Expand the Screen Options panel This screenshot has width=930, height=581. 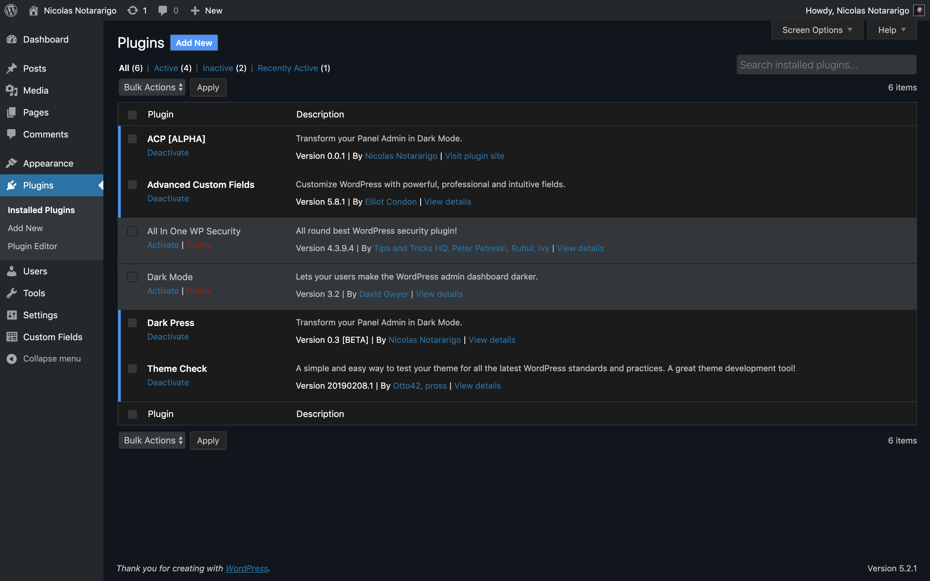pyautogui.click(x=817, y=30)
